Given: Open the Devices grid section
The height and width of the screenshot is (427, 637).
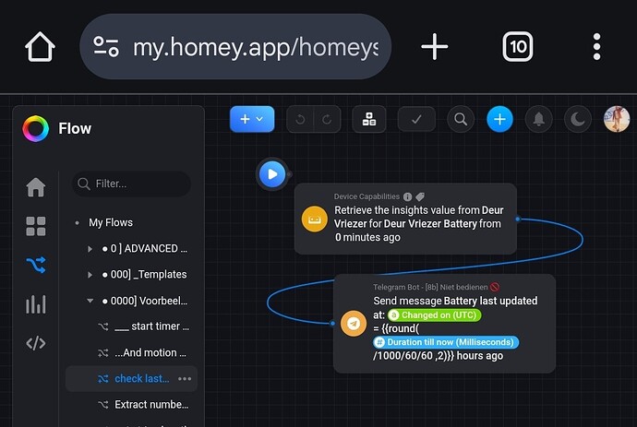Looking at the screenshot, I should click(36, 226).
